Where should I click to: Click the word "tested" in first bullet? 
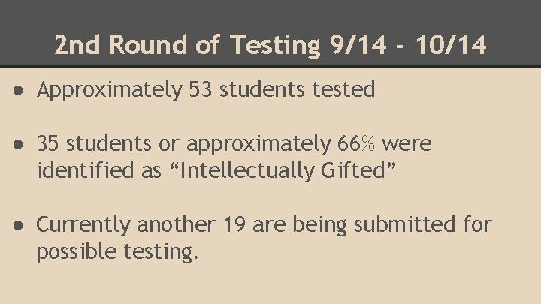click(x=343, y=89)
